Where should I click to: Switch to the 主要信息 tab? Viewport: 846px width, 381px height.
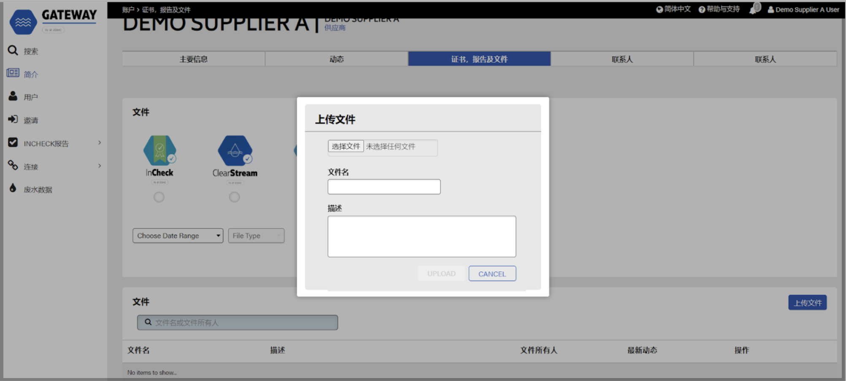(194, 59)
